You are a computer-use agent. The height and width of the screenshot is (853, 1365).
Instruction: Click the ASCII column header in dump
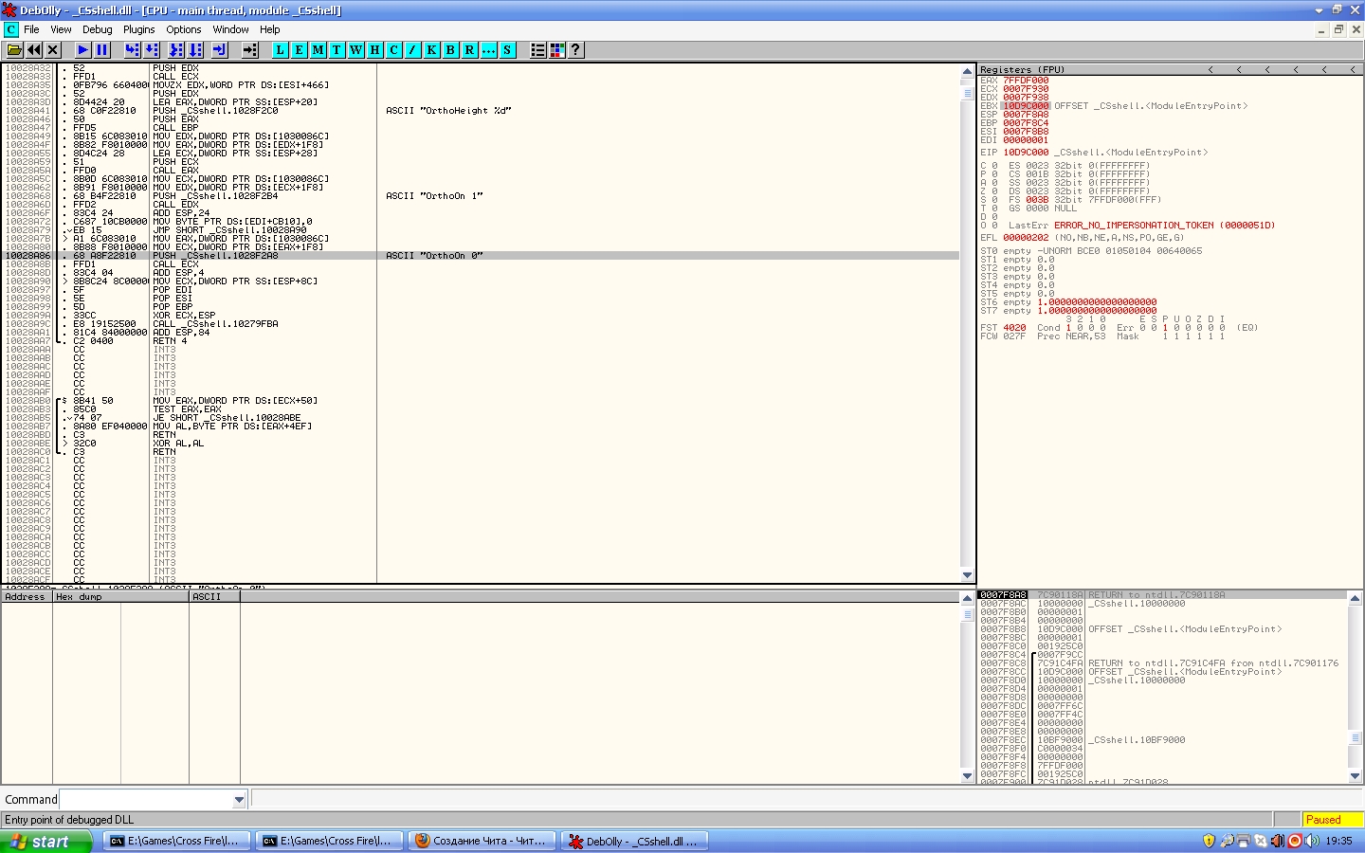pos(214,597)
